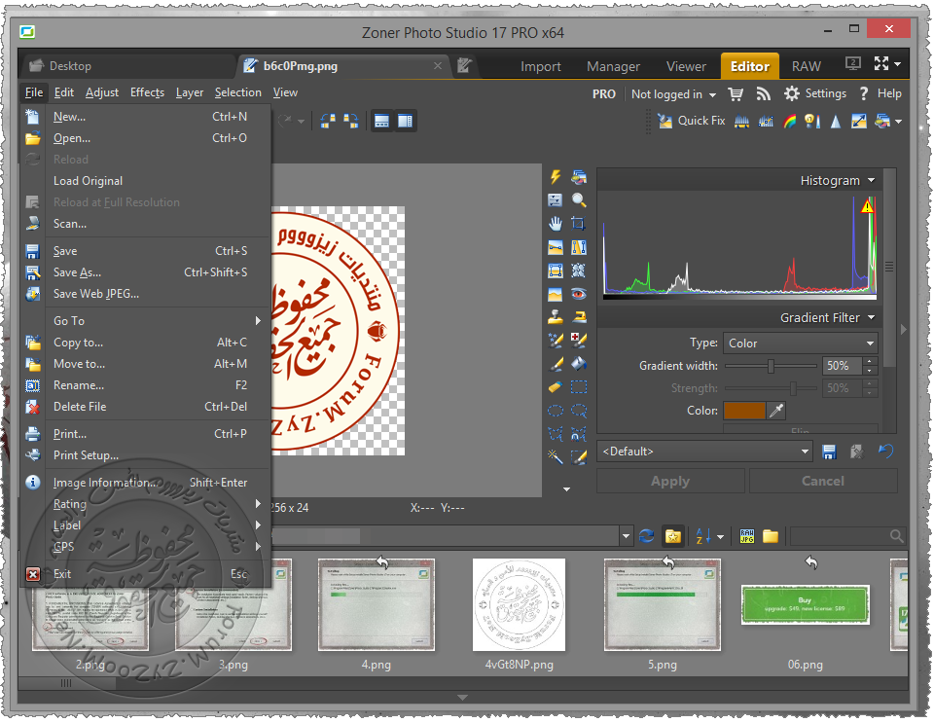Select the Paint Bucket fill tool
This screenshot has width=934, height=723.
(578, 363)
